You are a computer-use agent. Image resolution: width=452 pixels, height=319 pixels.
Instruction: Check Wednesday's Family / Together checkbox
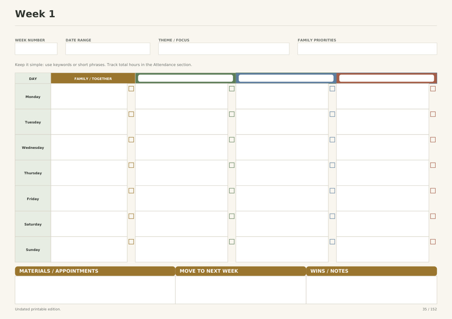click(x=131, y=139)
